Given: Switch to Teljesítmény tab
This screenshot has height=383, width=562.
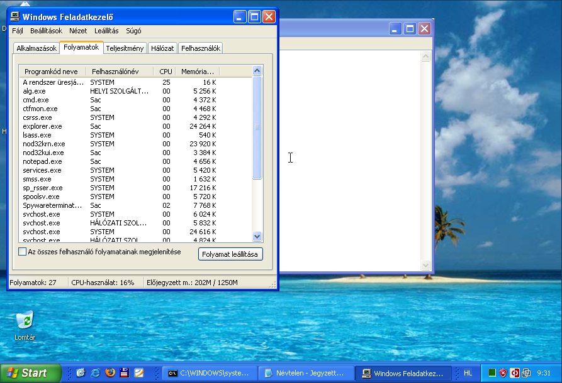Looking at the screenshot, I should pos(125,48).
